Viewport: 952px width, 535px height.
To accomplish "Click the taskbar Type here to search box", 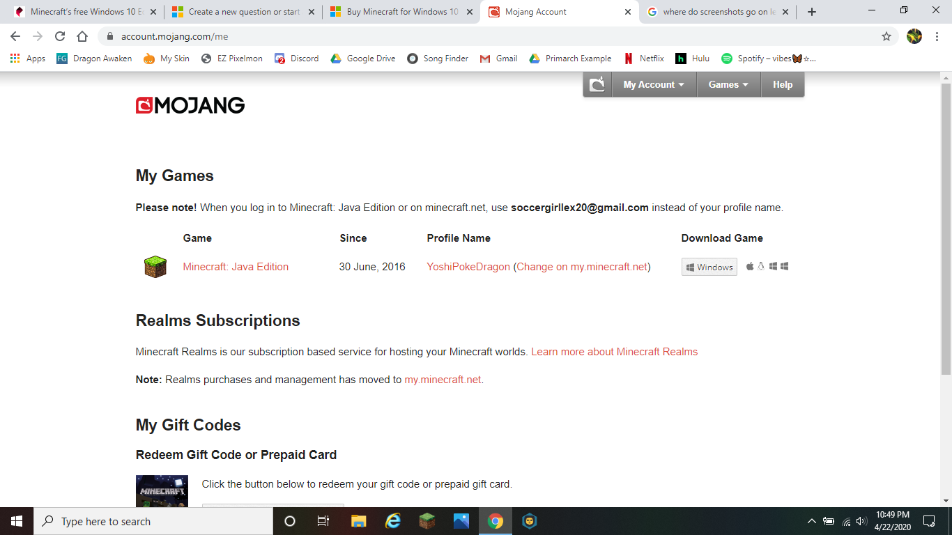I will (x=153, y=521).
